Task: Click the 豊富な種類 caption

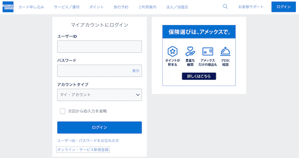Action: point(190,62)
